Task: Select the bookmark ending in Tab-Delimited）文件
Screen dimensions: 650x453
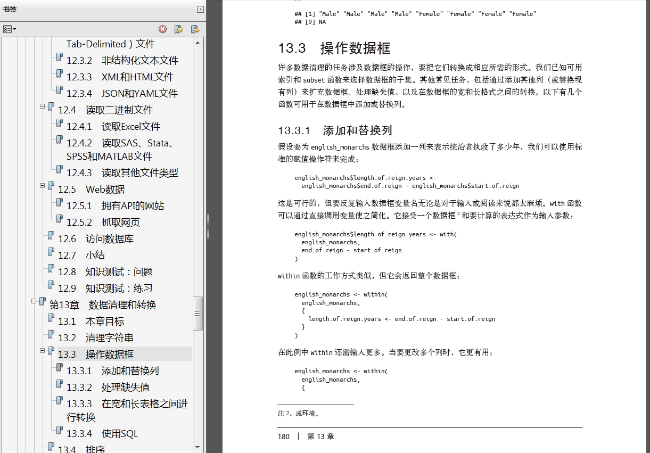Action: click(x=111, y=44)
